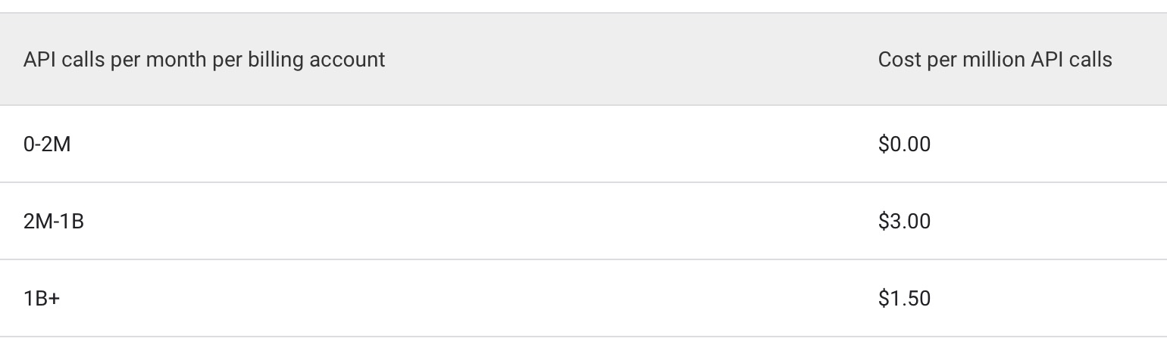Screen dimensions: 1167x360
Task: Click the "Cost per million API calls" header
Action: pos(994,59)
